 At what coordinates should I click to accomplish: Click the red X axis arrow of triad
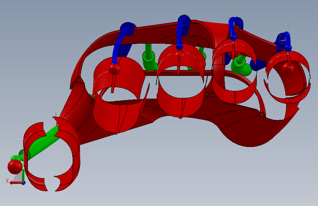tap(16, 183)
